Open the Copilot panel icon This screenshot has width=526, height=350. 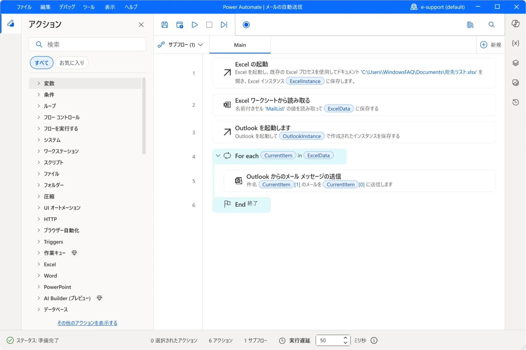[x=515, y=24]
